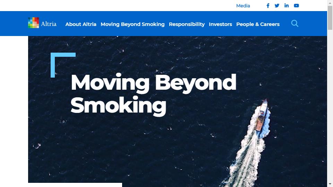Click the colorful Altria mosaic logo

[x=34, y=23]
